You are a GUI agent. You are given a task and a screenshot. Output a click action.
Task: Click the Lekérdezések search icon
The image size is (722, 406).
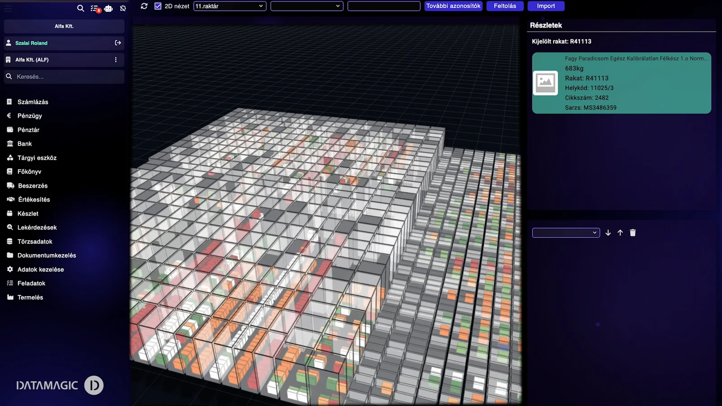9,228
